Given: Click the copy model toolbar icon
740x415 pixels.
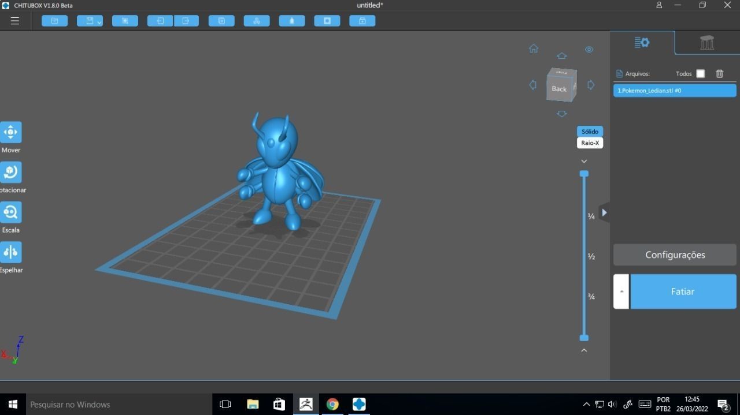Looking at the screenshot, I should (221, 21).
